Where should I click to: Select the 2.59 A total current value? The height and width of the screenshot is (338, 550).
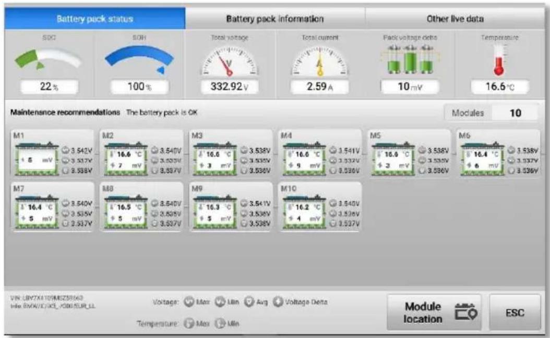(320, 87)
